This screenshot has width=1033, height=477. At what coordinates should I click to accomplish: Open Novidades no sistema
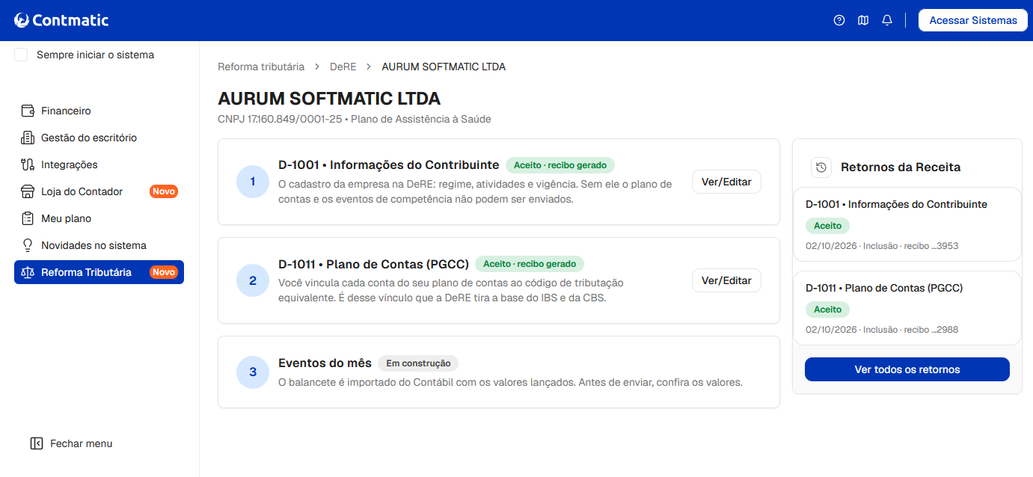pyautogui.click(x=99, y=245)
